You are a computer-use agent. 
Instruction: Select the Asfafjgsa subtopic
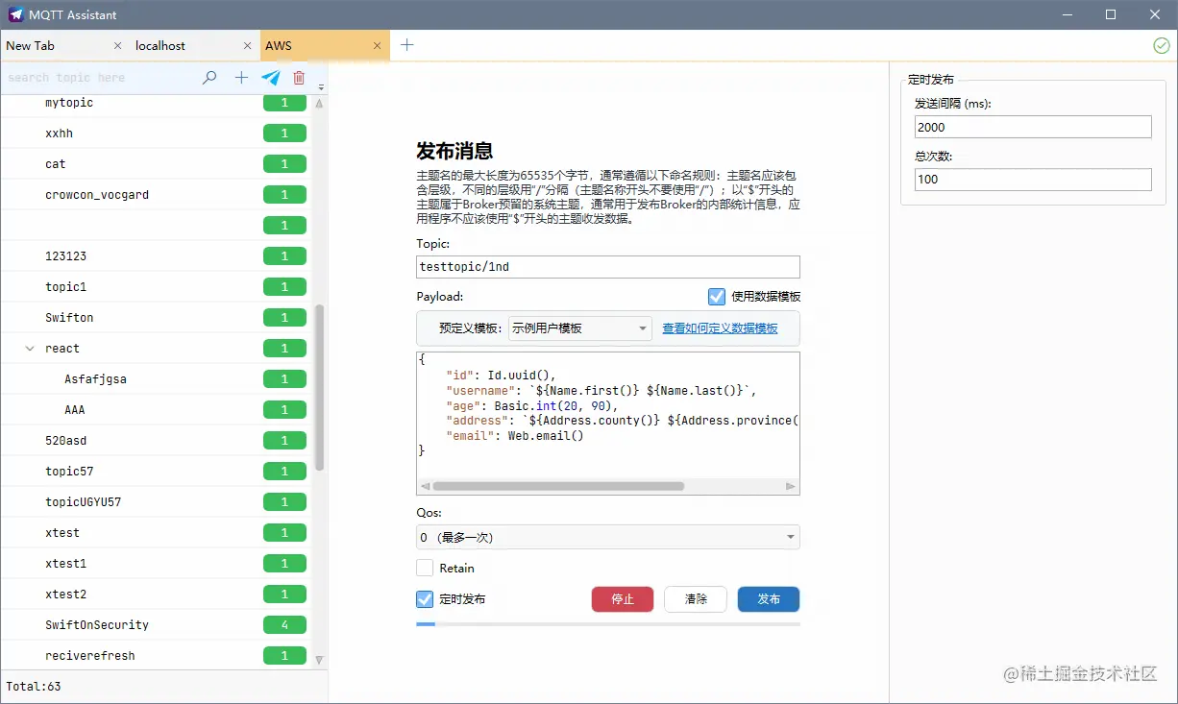(157, 379)
